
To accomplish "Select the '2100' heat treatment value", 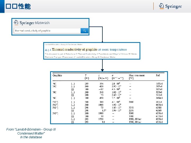I will click(x=131, y=102).
